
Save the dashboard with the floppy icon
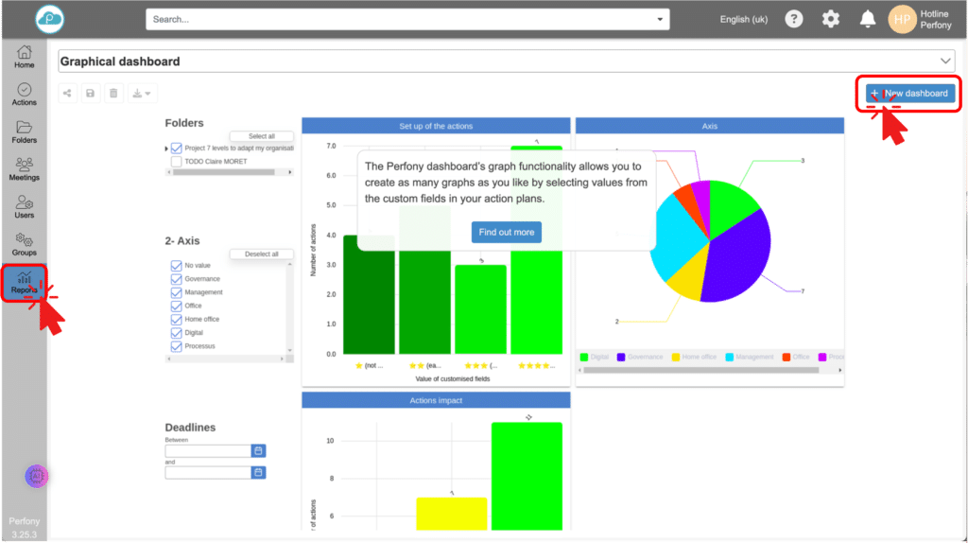pyautogui.click(x=90, y=93)
